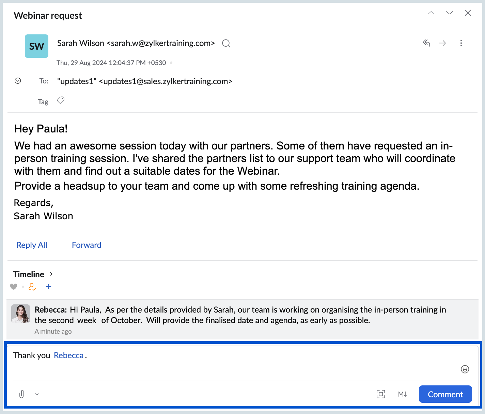Expand the Timeline section chevron
Image resolution: width=485 pixels, height=414 pixels.
51,274
